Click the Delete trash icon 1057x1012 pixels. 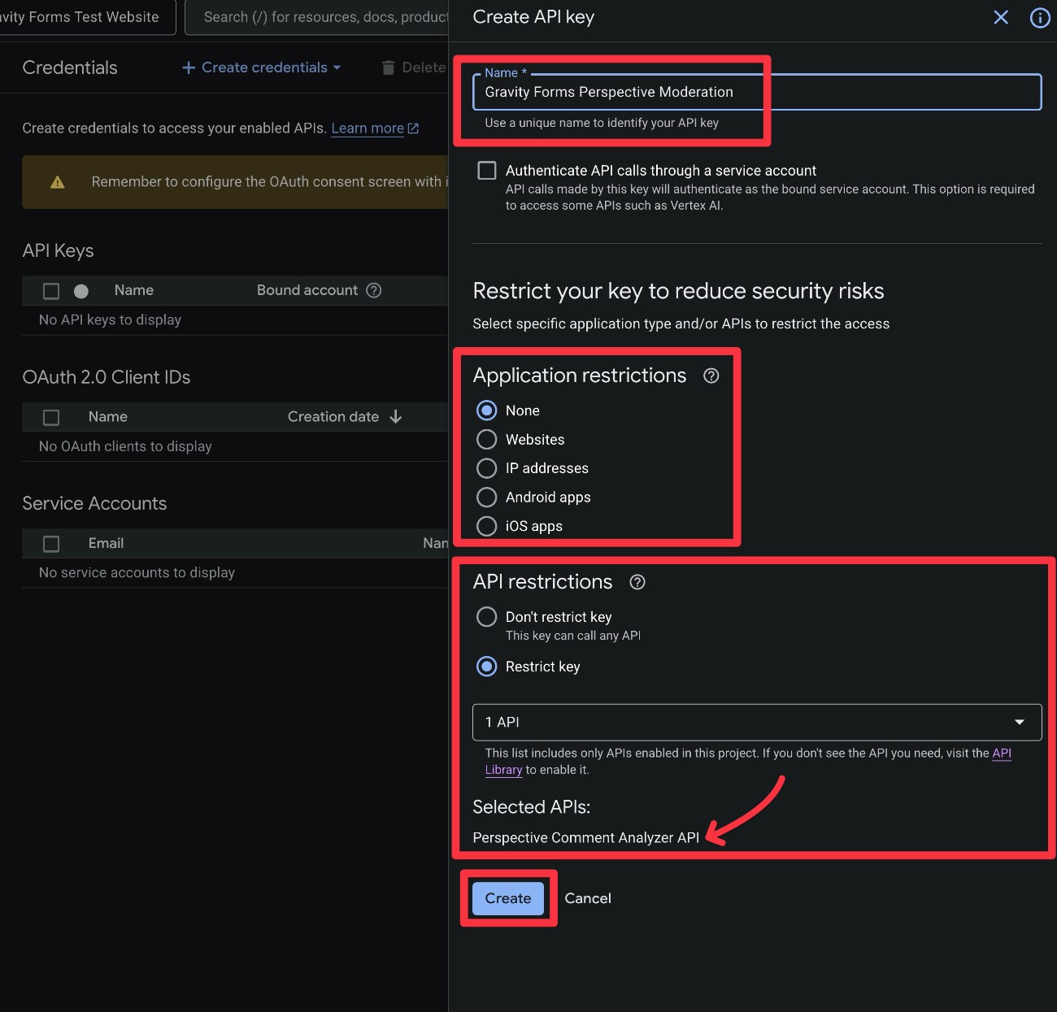388,67
